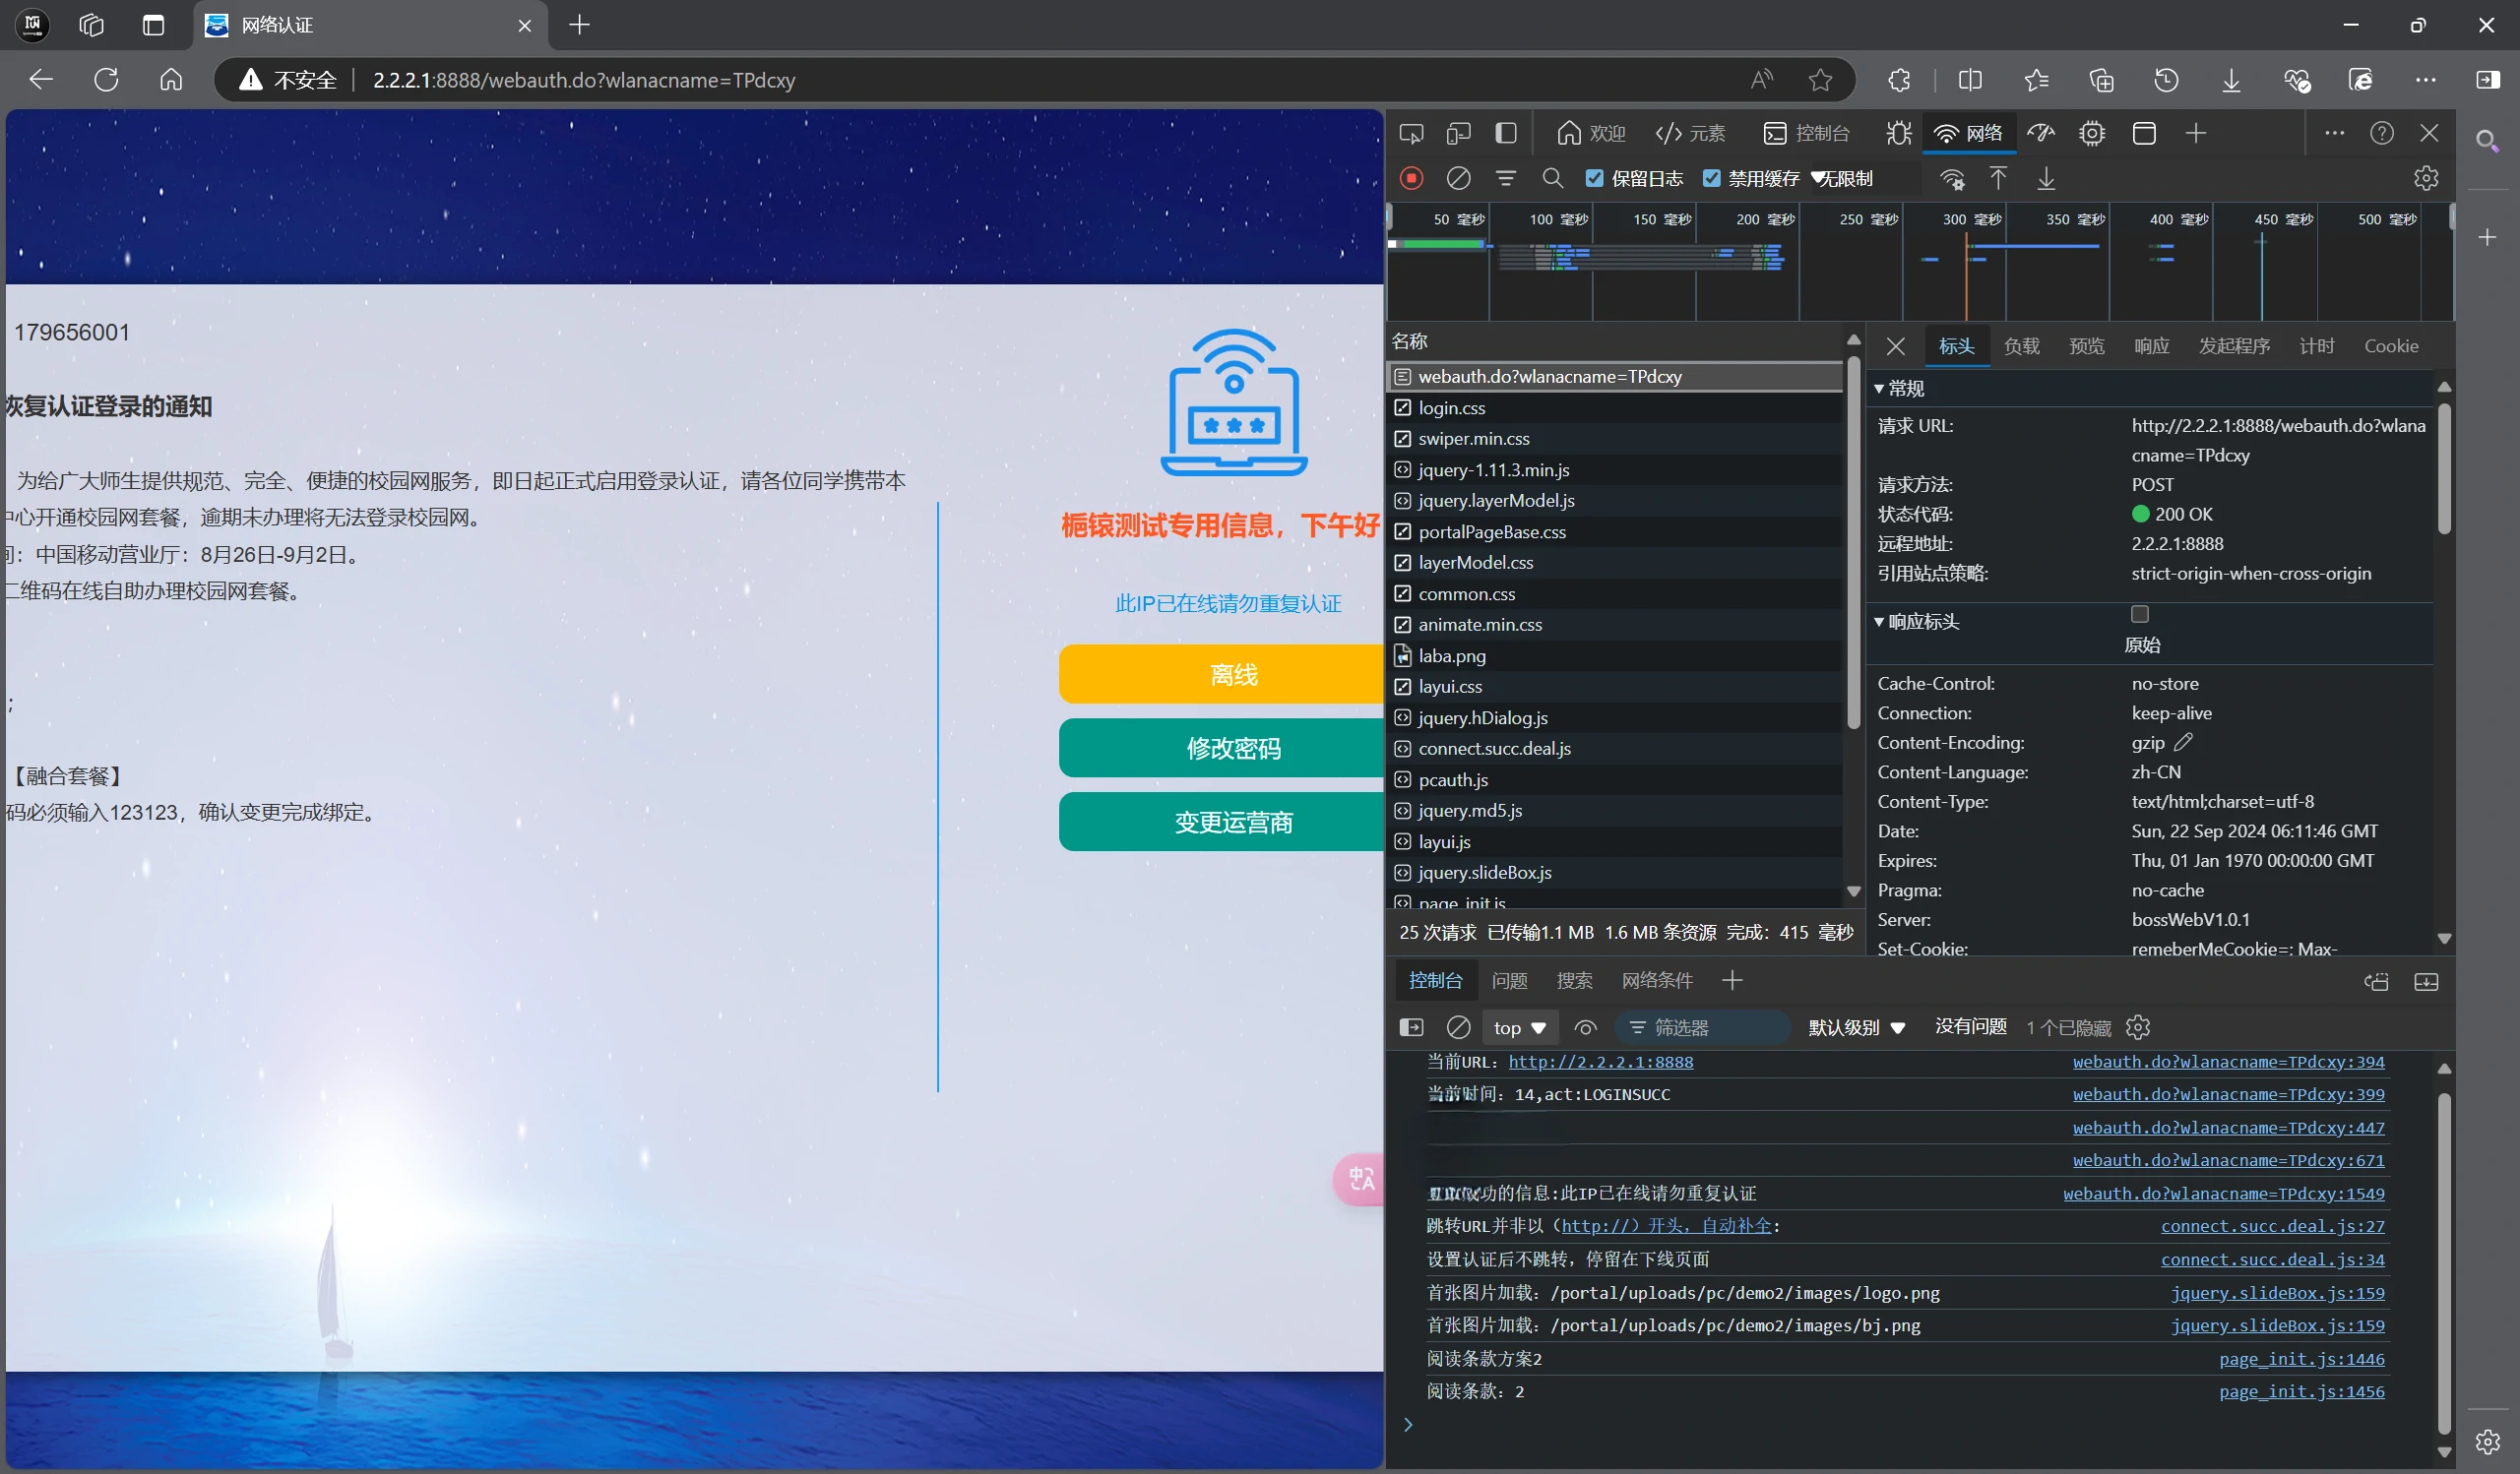This screenshot has height=1474, width=2520.
Task: Clear the network log
Action: [x=1458, y=178]
